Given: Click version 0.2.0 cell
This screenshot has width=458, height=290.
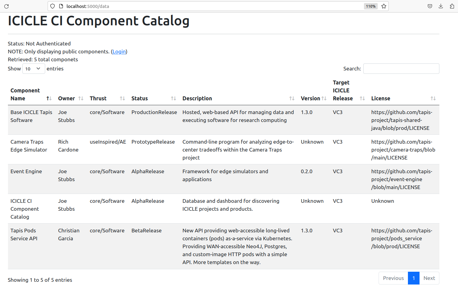Looking at the screenshot, I should 307,171.
